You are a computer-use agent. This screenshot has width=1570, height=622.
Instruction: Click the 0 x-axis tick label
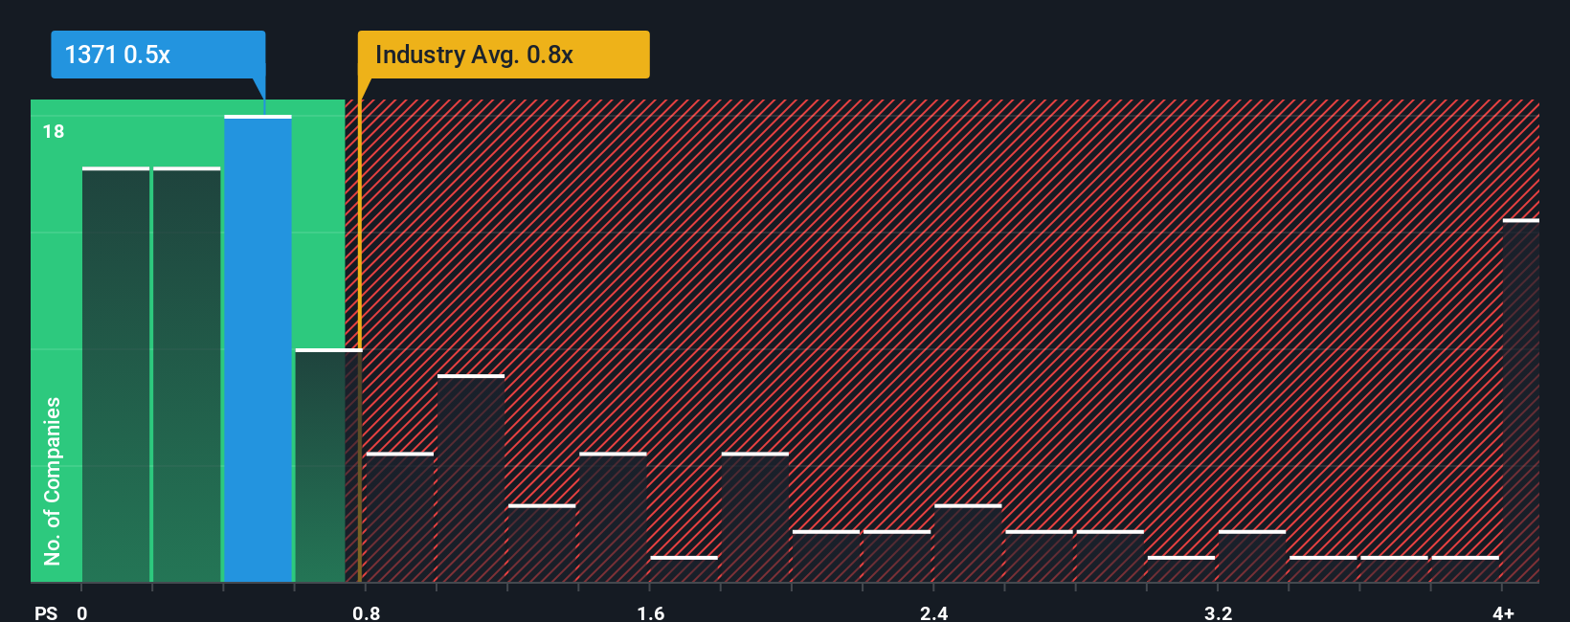(82, 612)
